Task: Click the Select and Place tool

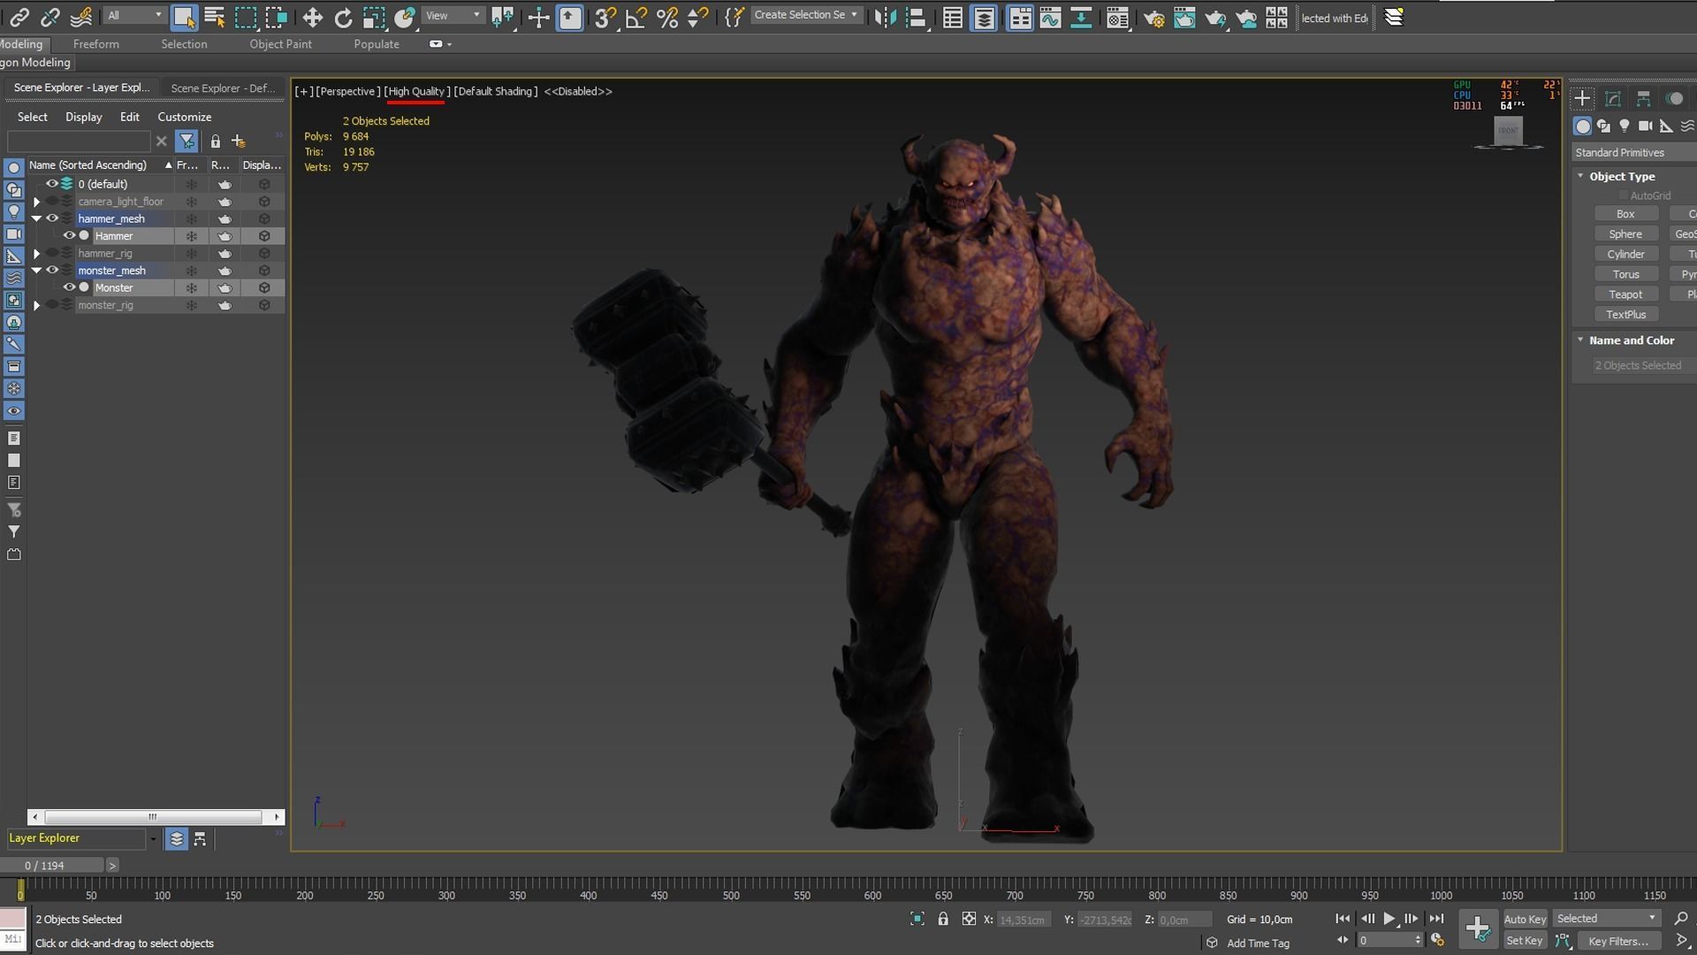Action: click(x=405, y=17)
